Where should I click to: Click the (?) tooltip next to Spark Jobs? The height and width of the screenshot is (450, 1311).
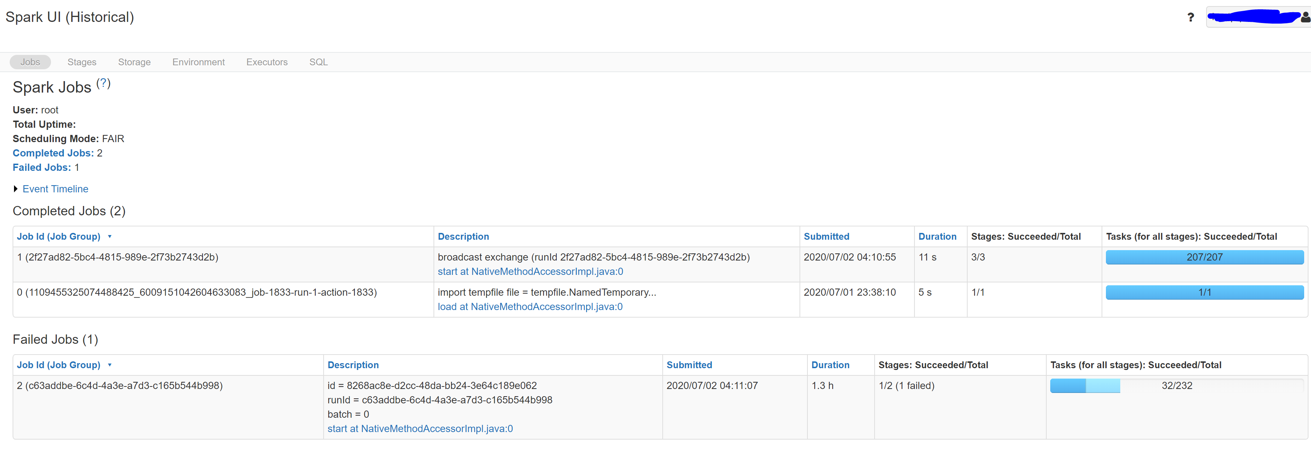coord(103,83)
